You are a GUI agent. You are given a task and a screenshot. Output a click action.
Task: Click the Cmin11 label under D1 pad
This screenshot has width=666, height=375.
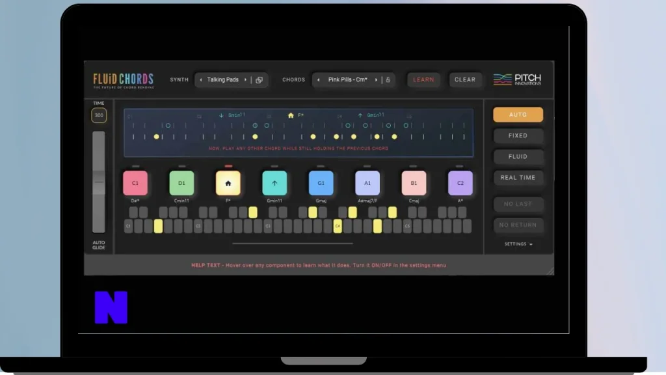pos(181,201)
